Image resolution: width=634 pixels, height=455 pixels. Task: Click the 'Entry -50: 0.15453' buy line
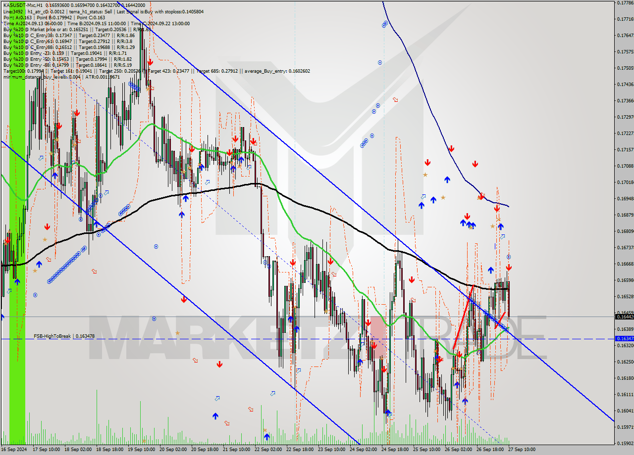click(x=67, y=59)
